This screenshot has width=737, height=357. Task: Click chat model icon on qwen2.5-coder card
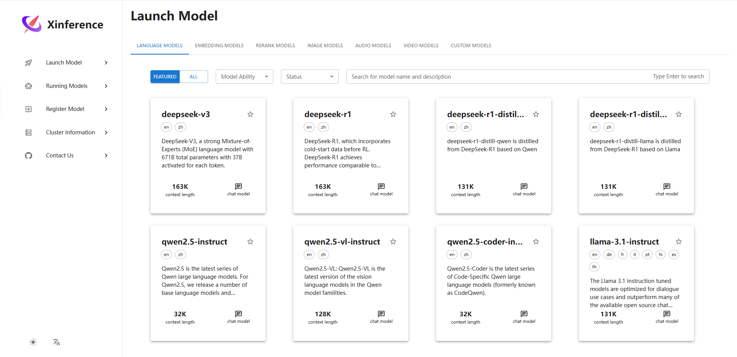click(524, 314)
